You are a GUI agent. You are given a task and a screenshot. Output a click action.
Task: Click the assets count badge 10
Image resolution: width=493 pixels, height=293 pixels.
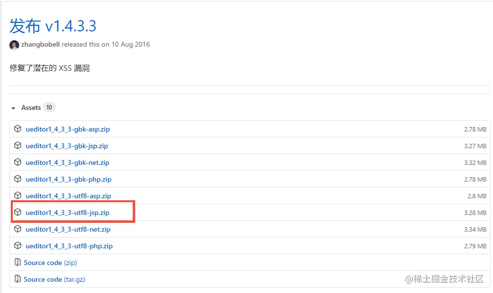point(49,107)
